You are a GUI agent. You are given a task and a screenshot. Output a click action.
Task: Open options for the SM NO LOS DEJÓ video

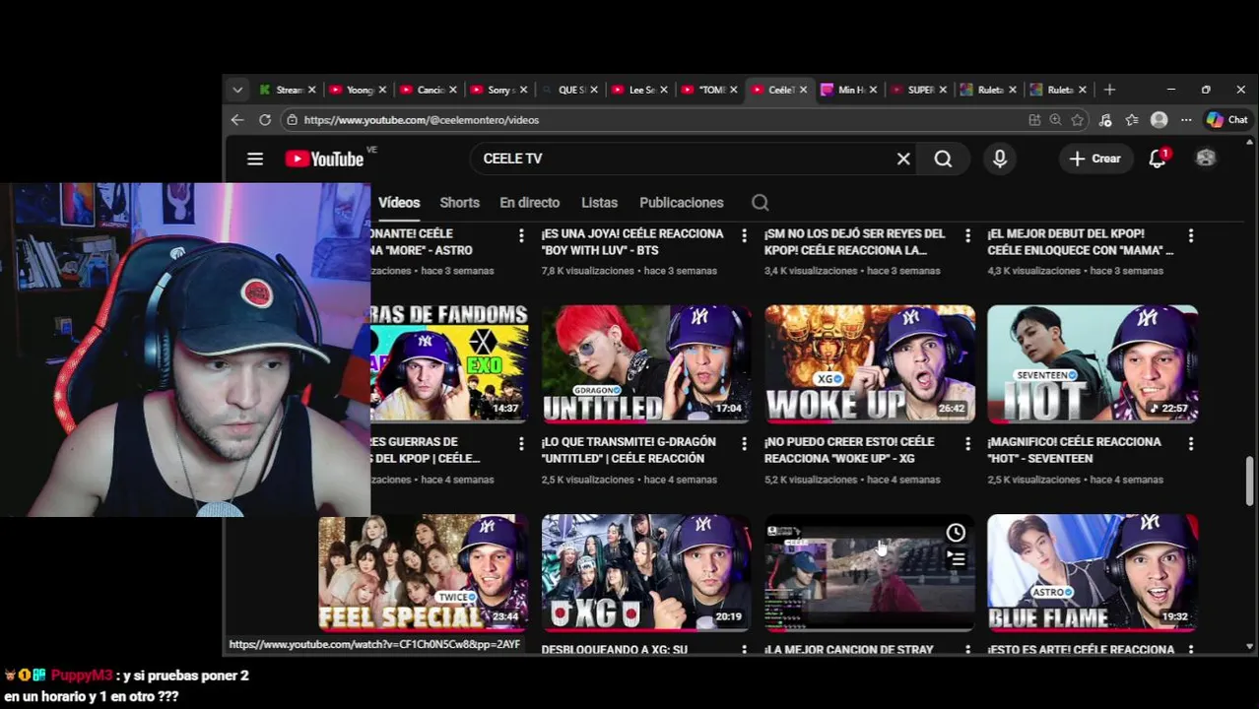(x=967, y=235)
